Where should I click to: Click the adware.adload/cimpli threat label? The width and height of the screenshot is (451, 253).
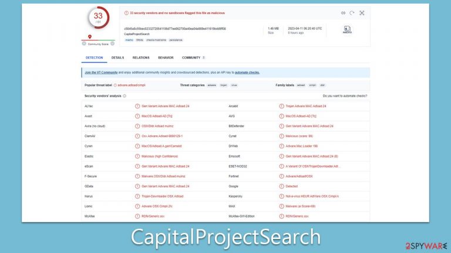pos(132,85)
